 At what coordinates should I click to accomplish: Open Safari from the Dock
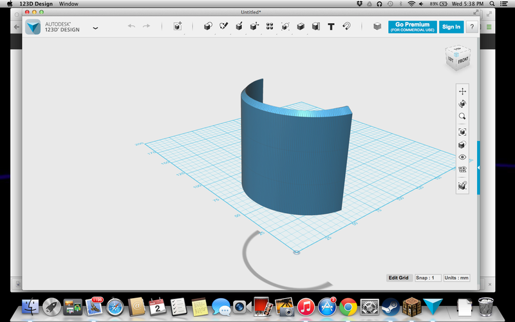pos(115,307)
